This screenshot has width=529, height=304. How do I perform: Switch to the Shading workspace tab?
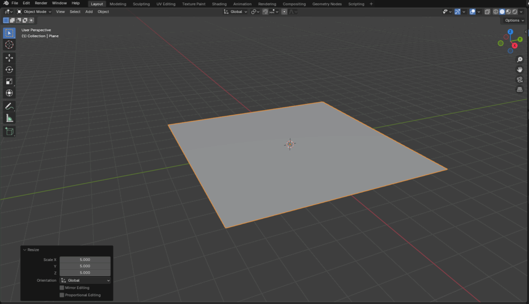point(219,4)
